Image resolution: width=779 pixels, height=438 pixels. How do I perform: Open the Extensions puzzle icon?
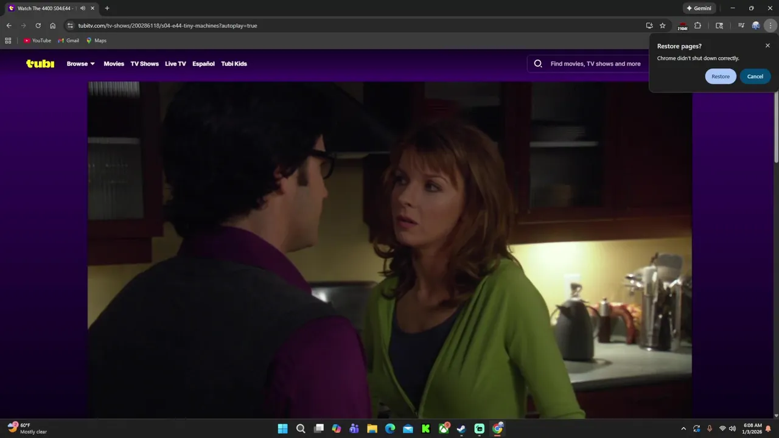click(x=697, y=26)
